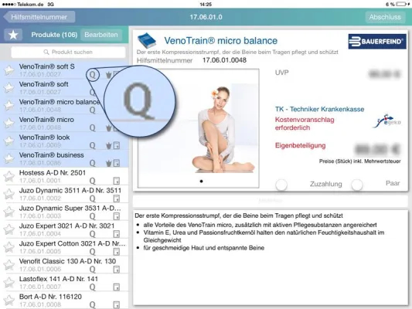This screenshot has height=309, width=412.
Task: Open document icon for Lastoflex 141
Action: point(117,287)
